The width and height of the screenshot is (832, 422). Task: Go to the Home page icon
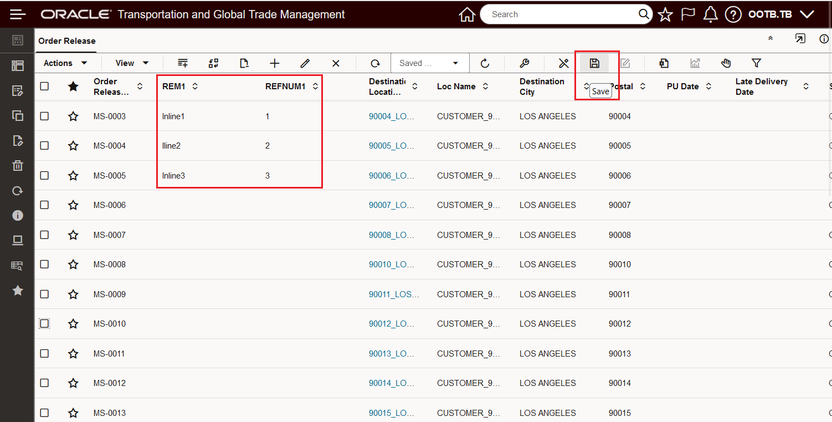pyautogui.click(x=468, y=15)
